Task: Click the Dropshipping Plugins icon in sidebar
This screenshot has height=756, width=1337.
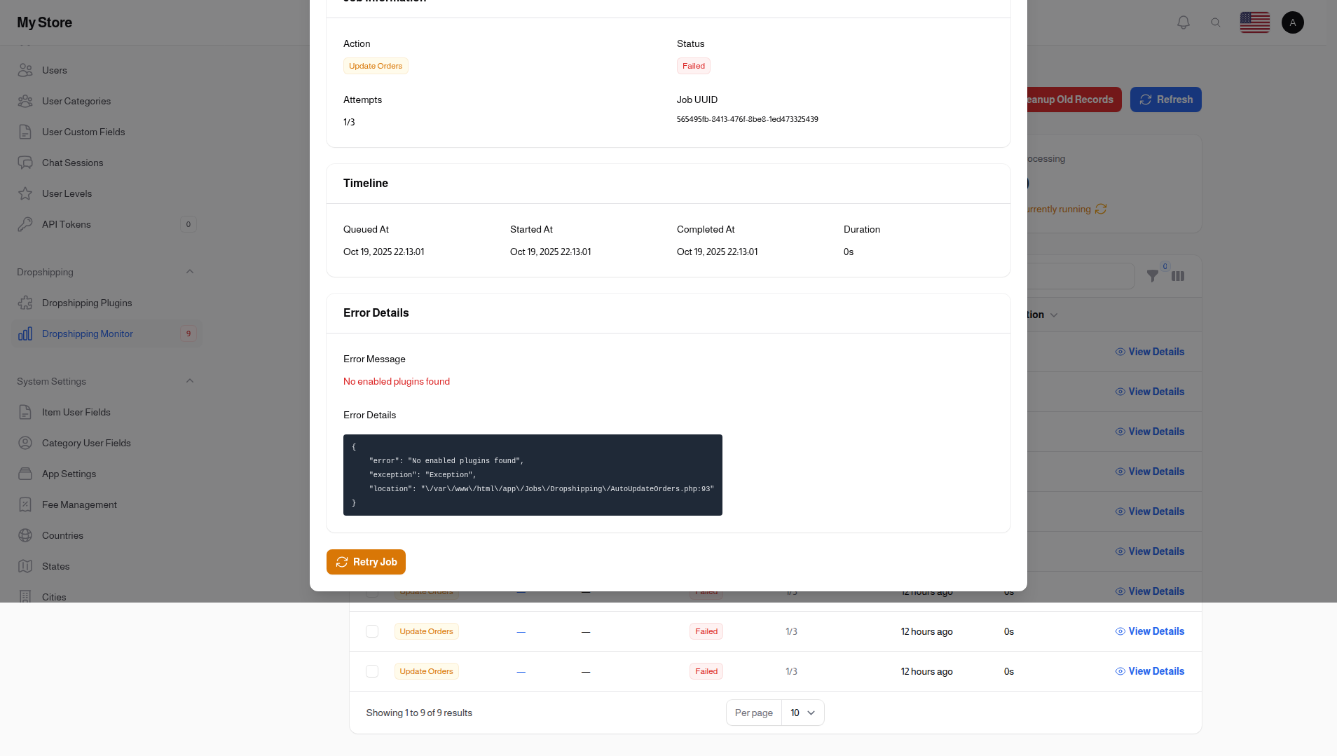Action: (x=25, y=303)
